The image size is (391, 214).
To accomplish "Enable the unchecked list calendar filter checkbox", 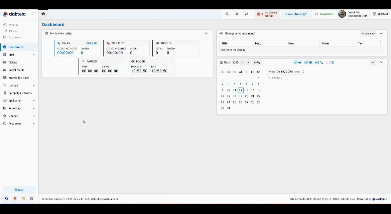I will tap(328, 63).
